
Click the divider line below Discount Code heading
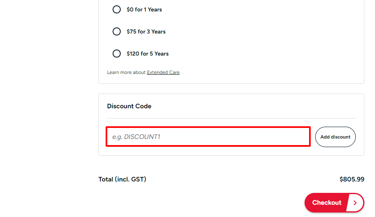tap(231, 118)
